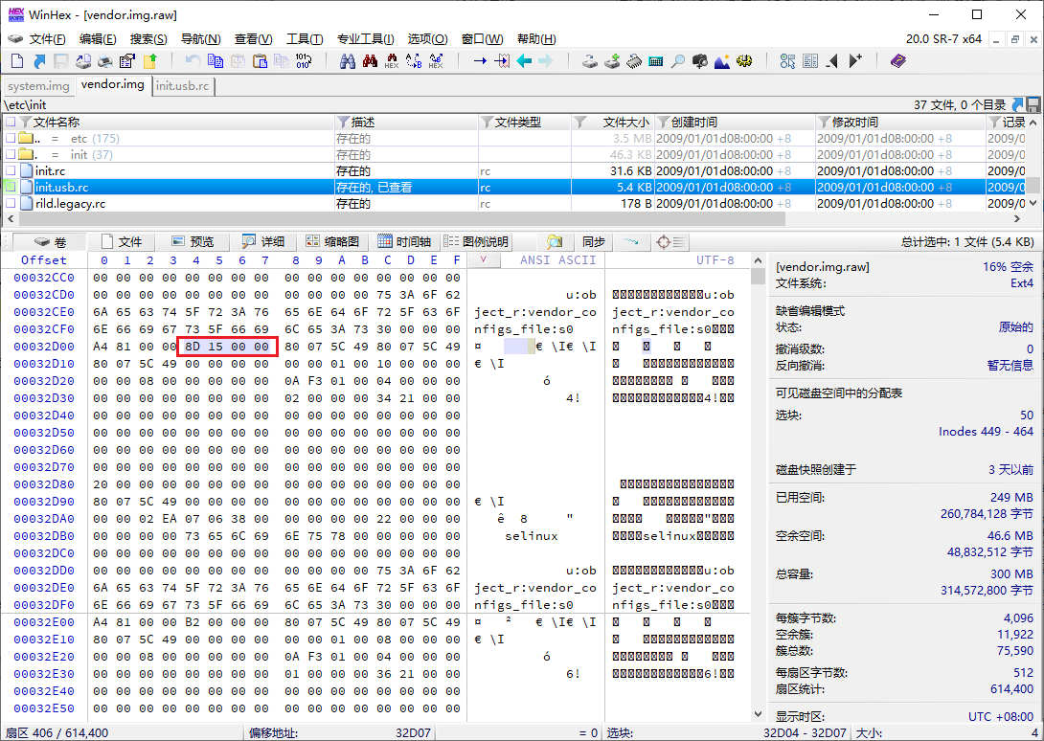Screen dimensions: 1044x741
Task: Tick the checkbox for rild.legacy.rc
Action: click(10, 204)
